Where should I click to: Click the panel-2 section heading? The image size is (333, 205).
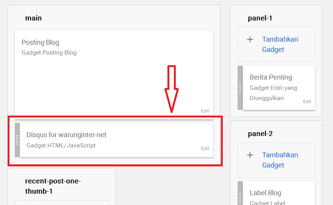point(260,133)
